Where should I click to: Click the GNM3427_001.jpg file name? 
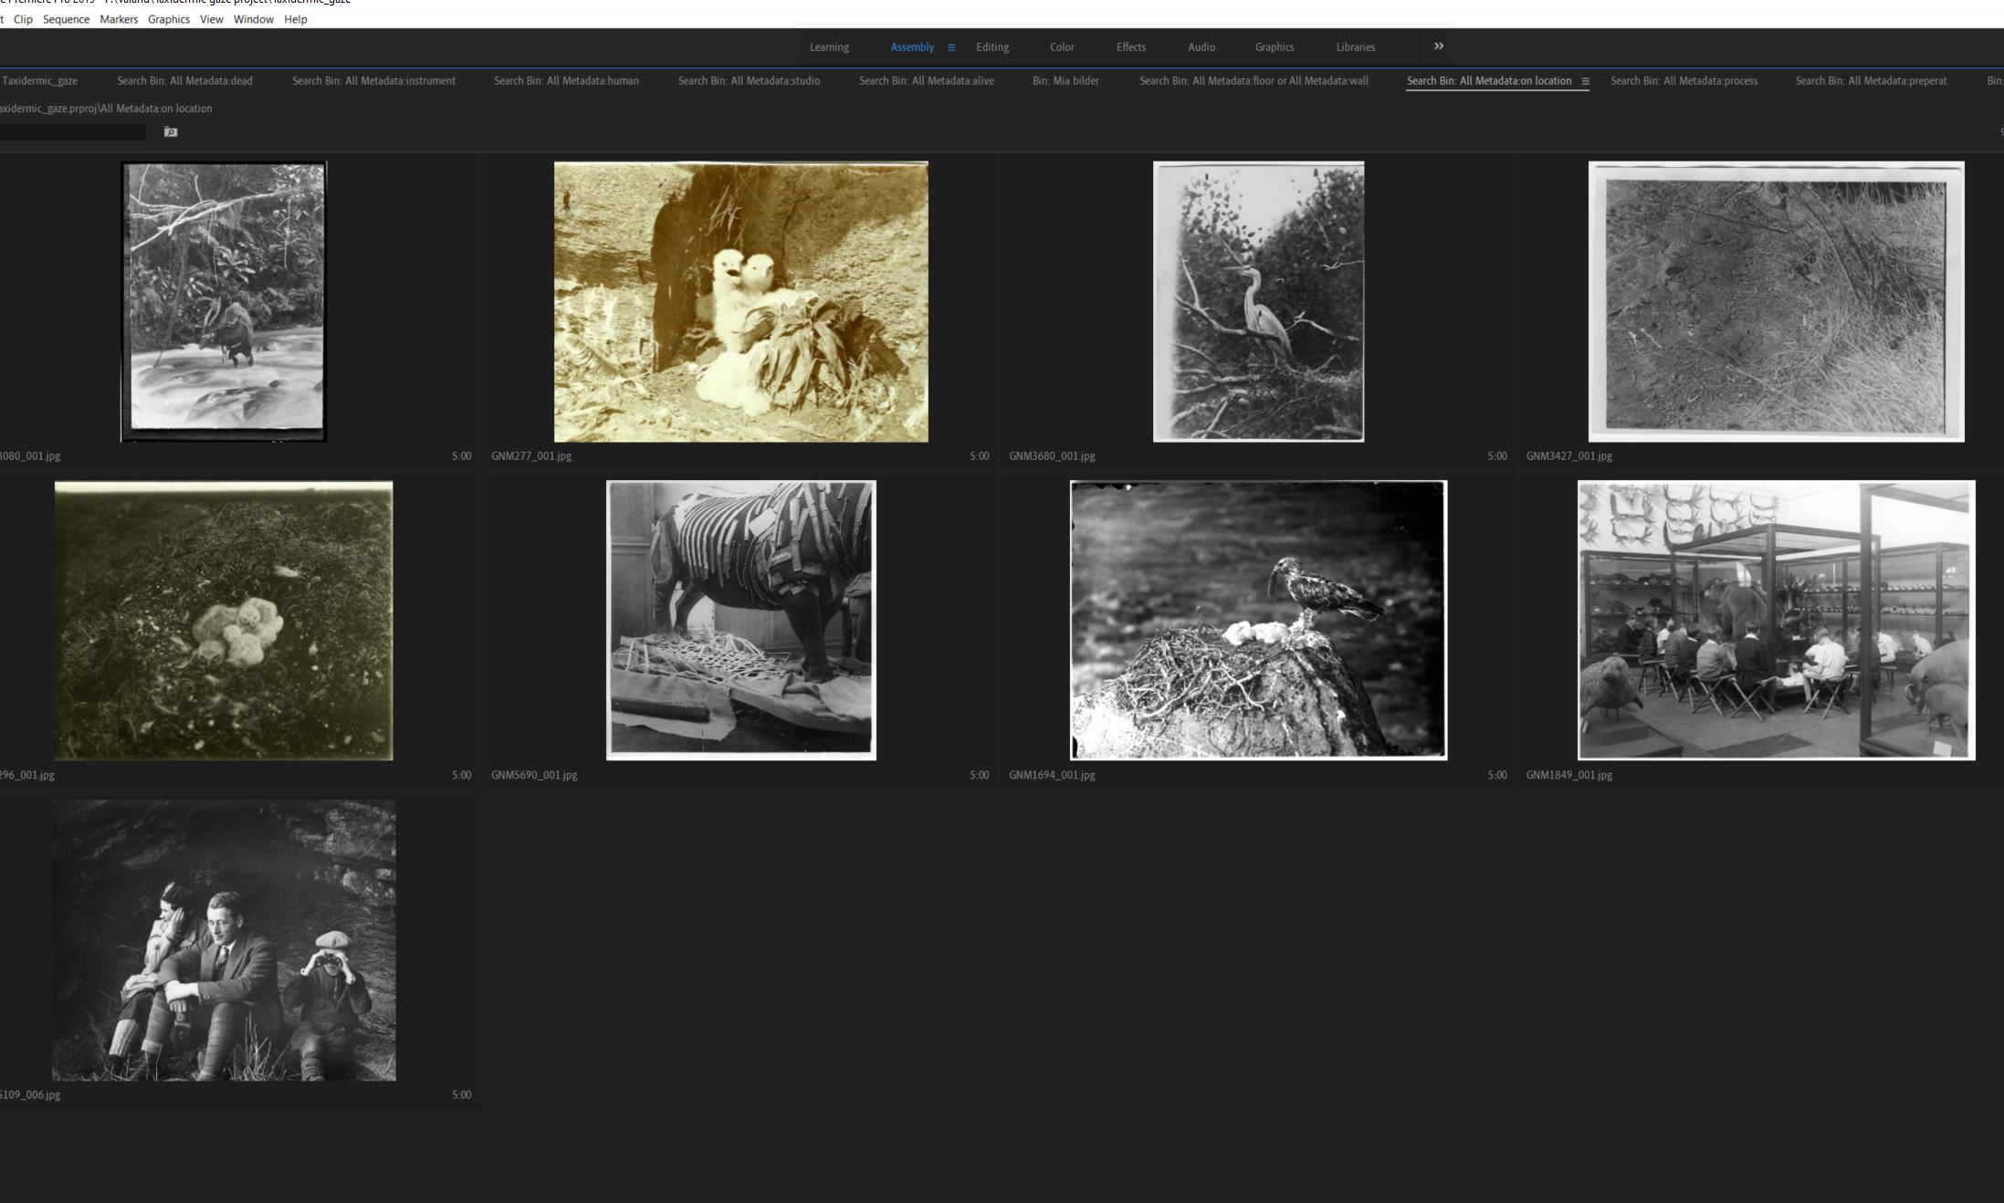point(1569,456)
